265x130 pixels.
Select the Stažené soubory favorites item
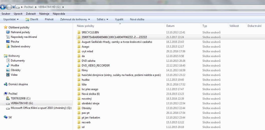20,46
